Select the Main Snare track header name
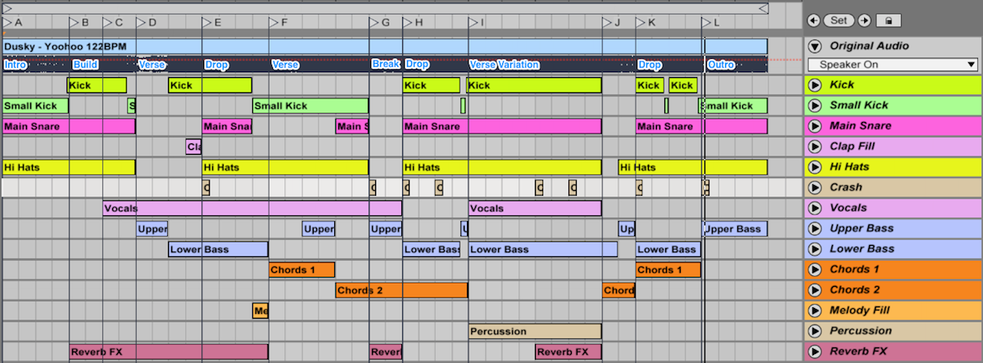Screen dimensions: 983x363 pos(860,125)
